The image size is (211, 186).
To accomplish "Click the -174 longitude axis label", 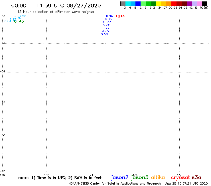I will click(x=135, y=175).
